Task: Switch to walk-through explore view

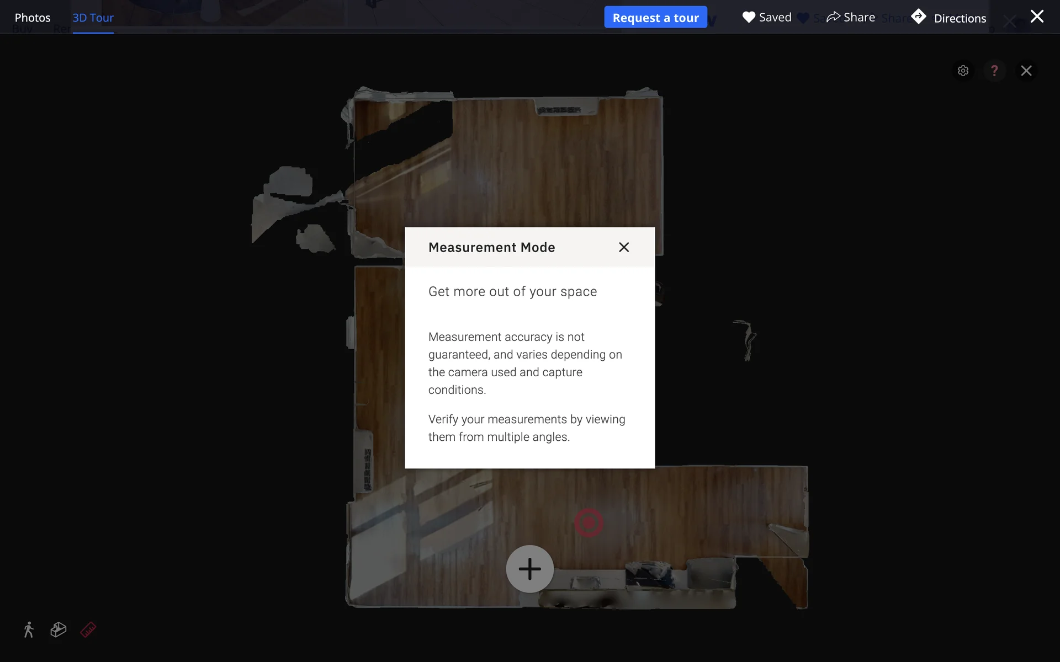Action: (x=29, y=629)
